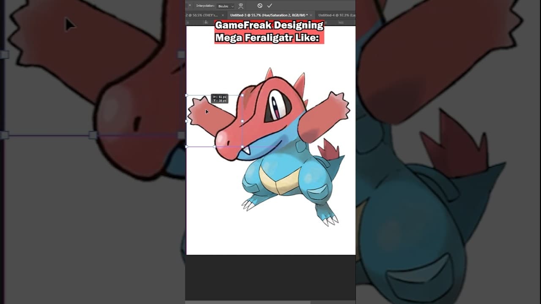The width and height of the screenshot is (541, 304).
Task: Close the 50.5% (THEY'r...) document tab
Action: (223, 15)
